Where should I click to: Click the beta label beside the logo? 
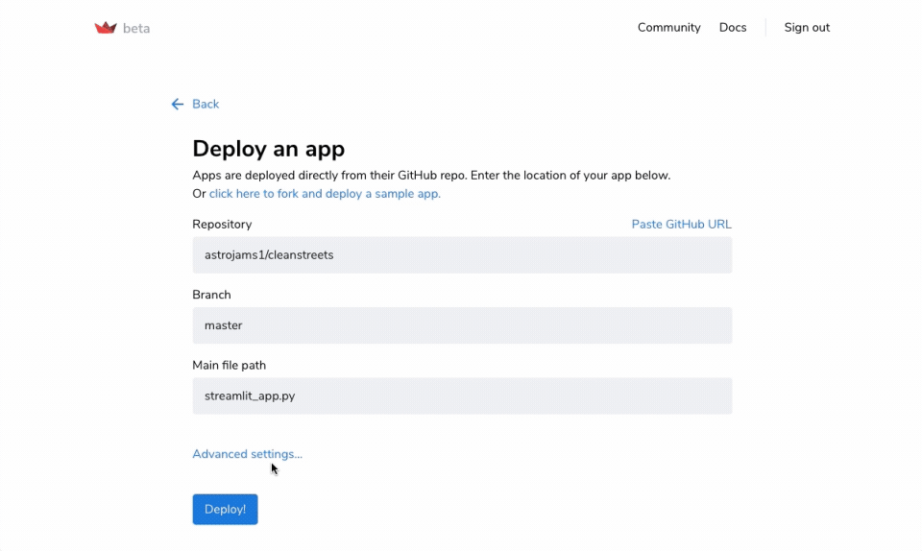coord(136,28)
